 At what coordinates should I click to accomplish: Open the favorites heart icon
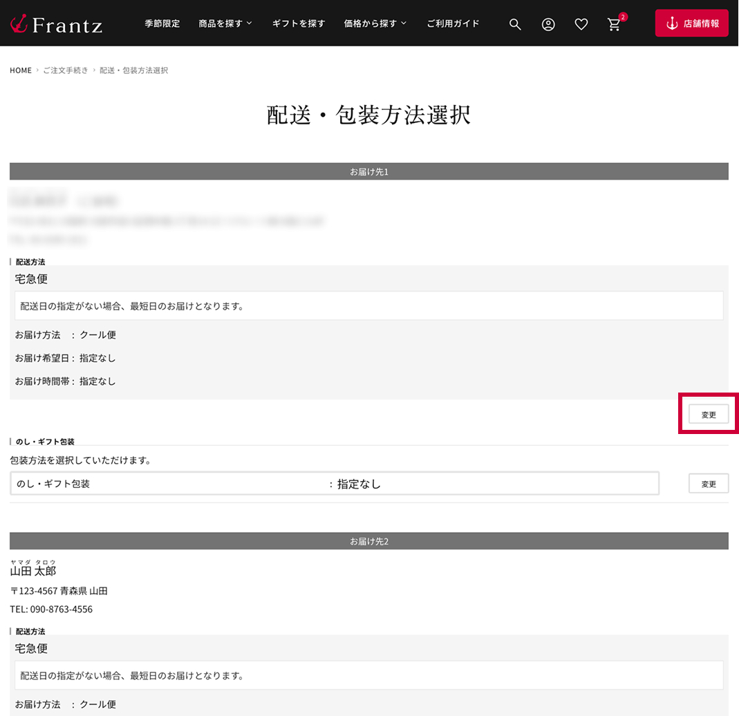pos(581,24)
